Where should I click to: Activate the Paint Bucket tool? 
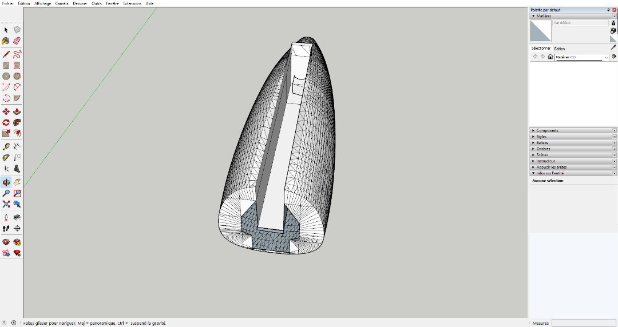(6, 41)
